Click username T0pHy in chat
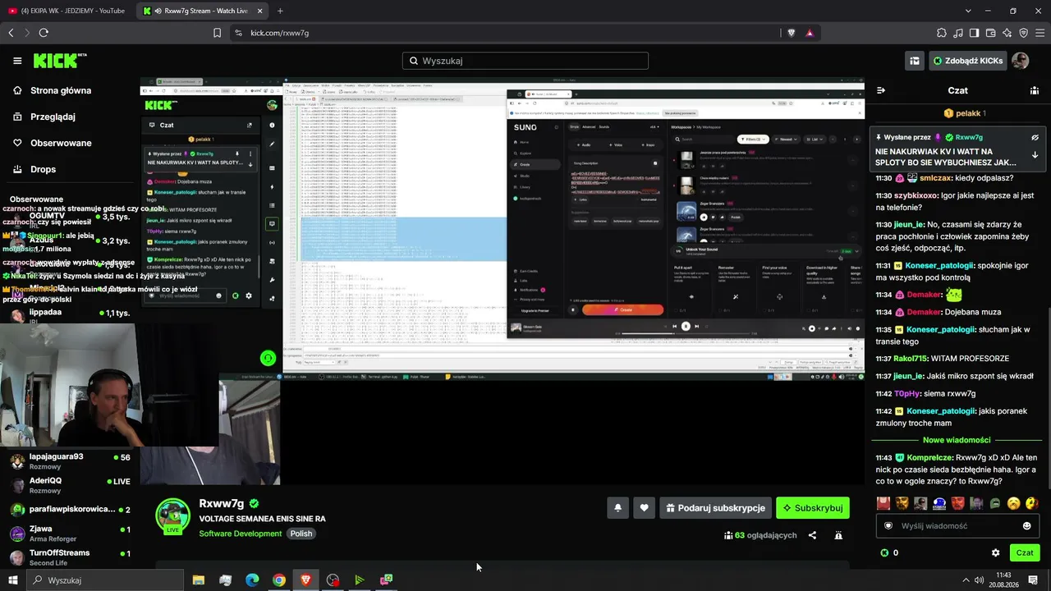Viewport: 1051px width, 591px height. [x=906, y=393]
